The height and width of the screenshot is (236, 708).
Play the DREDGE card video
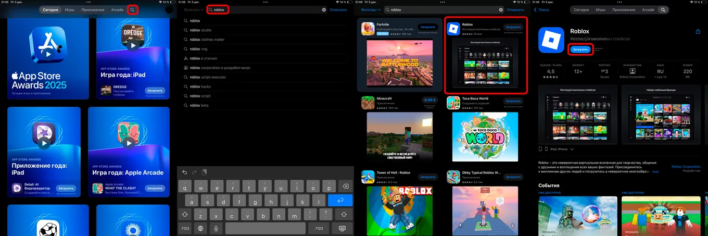pos(133,46)
